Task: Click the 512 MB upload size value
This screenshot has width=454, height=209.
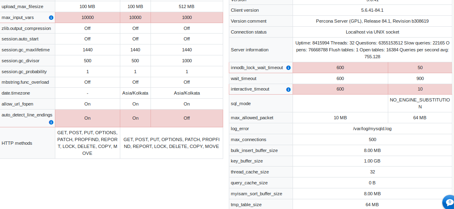Action: [x=187, y=6]
